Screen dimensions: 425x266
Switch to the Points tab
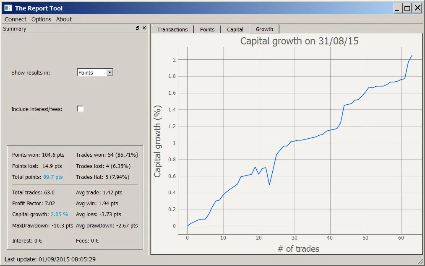point(207,29)
